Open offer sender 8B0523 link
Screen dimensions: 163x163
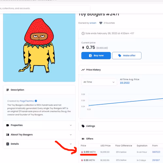156,152
